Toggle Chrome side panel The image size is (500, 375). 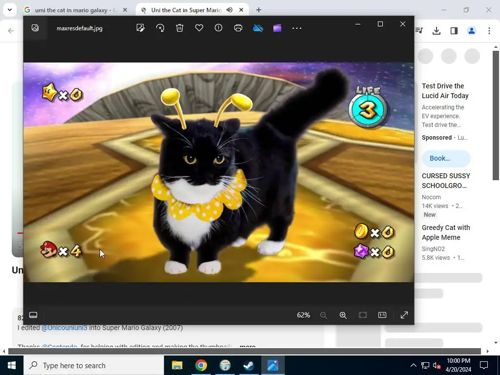click(x=454, y=31)
